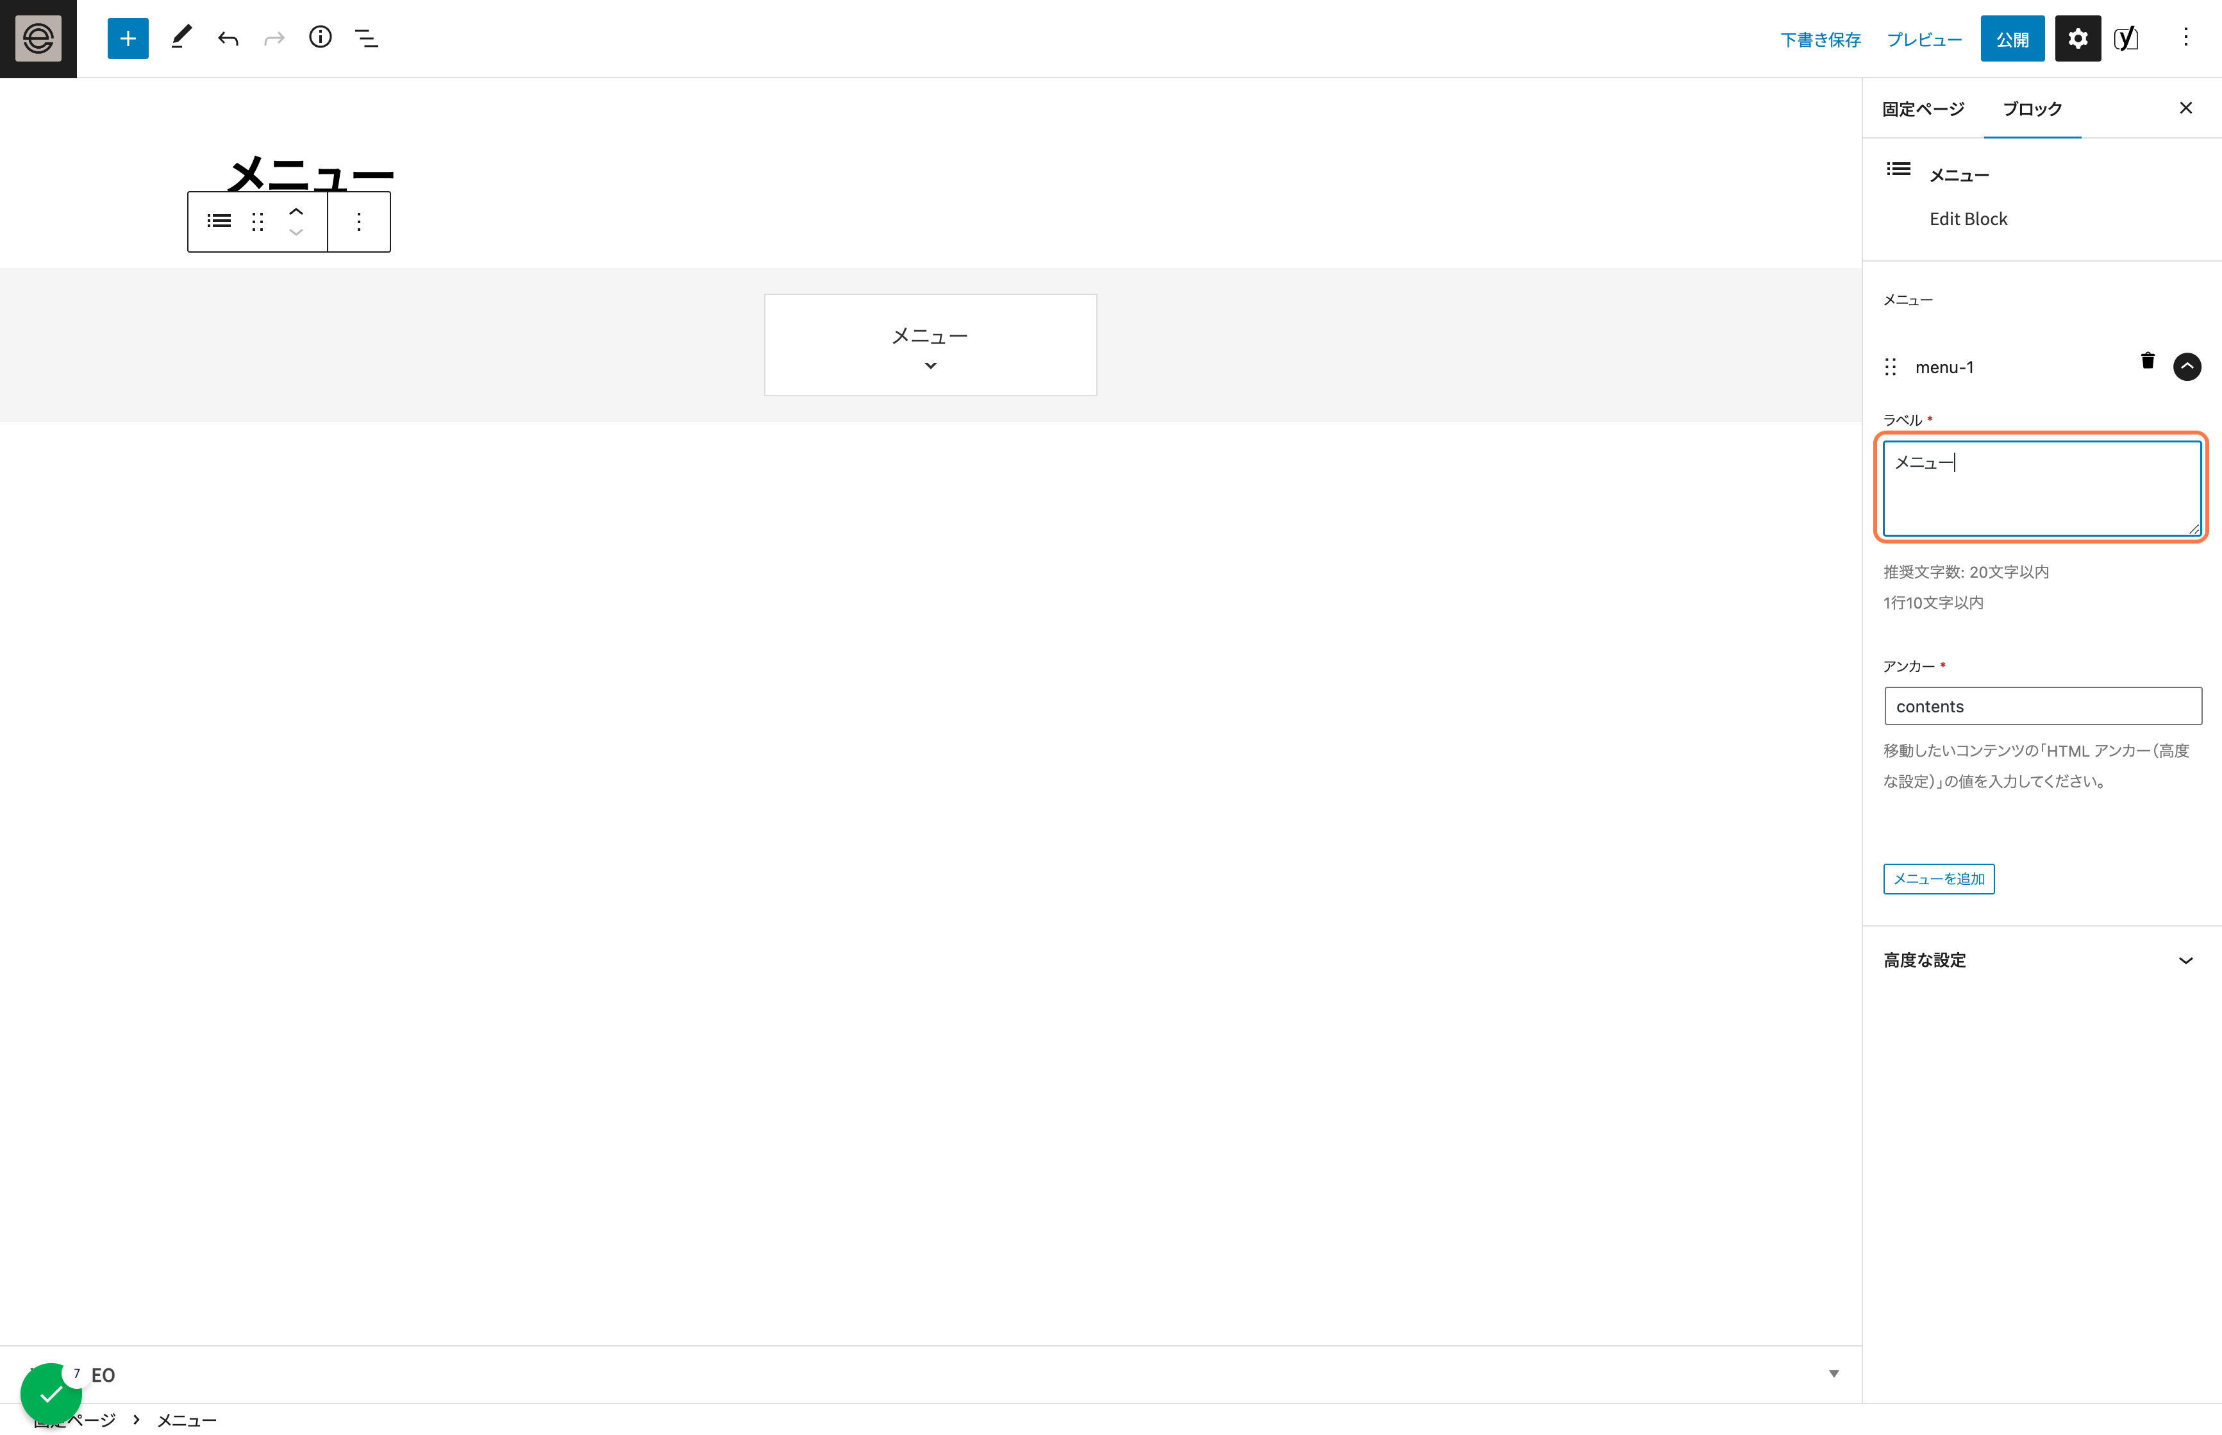This screenshot has width=2222, height=1435.
Task: Click the メニュー breadcrumb at bottom
Action: coord(187,1420)
